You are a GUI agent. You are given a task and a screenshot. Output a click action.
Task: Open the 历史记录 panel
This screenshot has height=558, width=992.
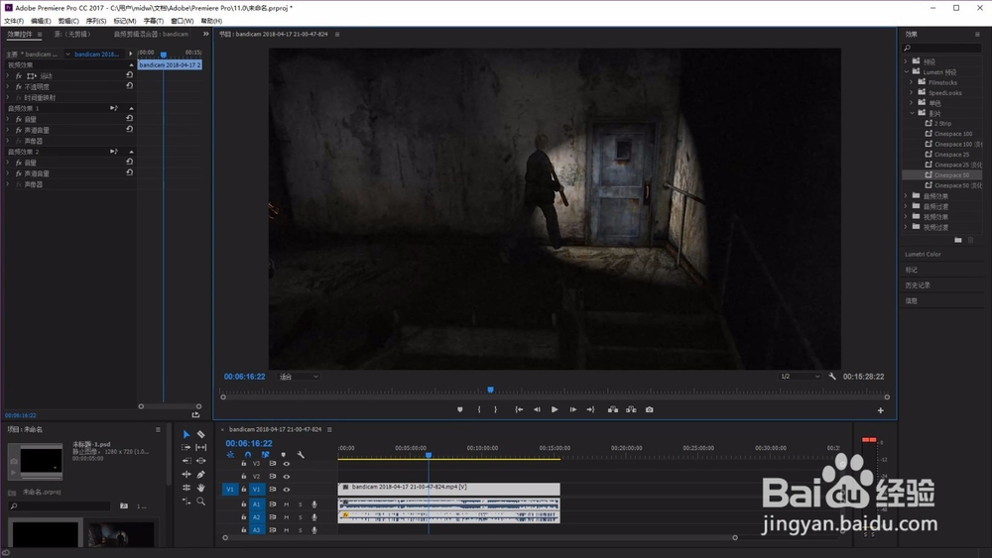[x=918, y=285]
